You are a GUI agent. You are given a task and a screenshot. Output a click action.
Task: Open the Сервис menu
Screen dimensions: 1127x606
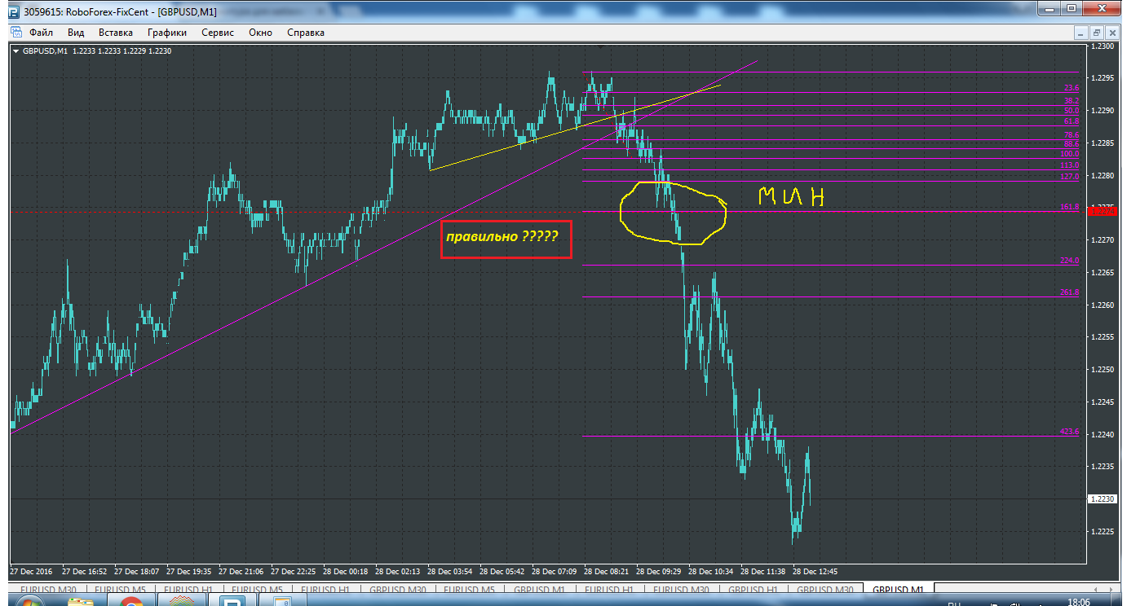(217, 33)
